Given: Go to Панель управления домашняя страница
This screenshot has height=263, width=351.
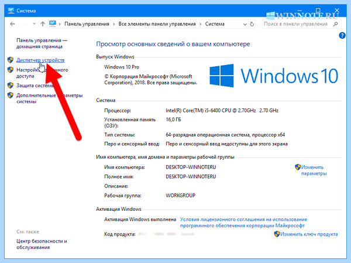Looking at the screenshot, I should pyautogui.click(x=42, y=43).
